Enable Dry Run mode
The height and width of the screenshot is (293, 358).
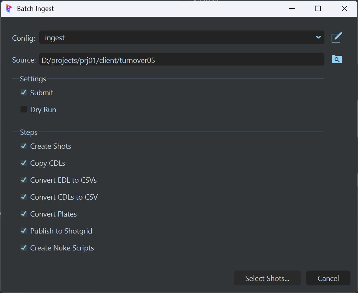(23, 109)
